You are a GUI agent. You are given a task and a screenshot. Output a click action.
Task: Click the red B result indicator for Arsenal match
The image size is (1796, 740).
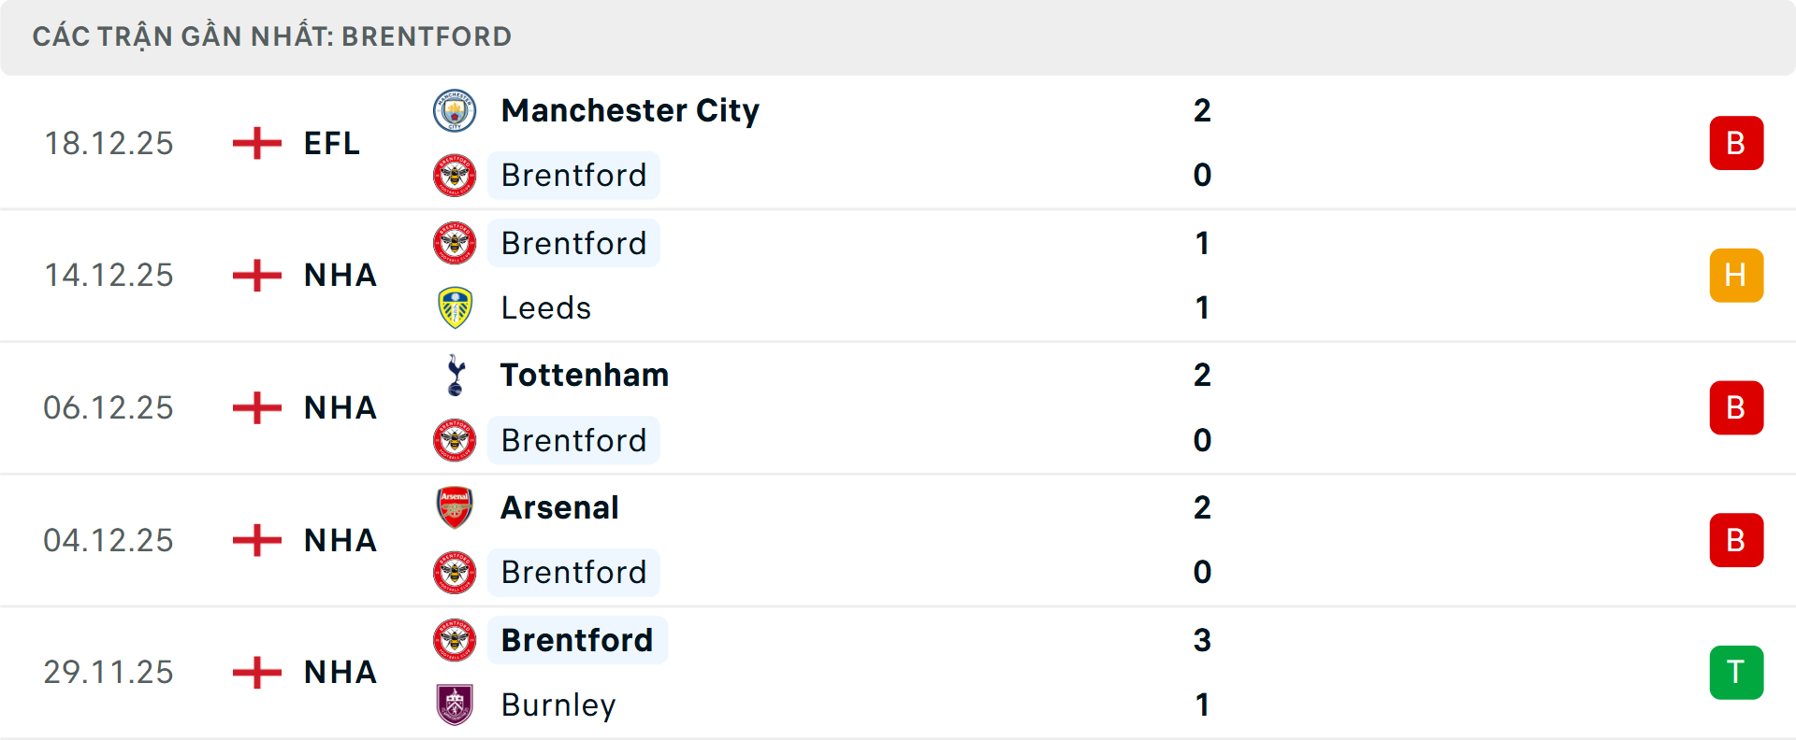1737,540
